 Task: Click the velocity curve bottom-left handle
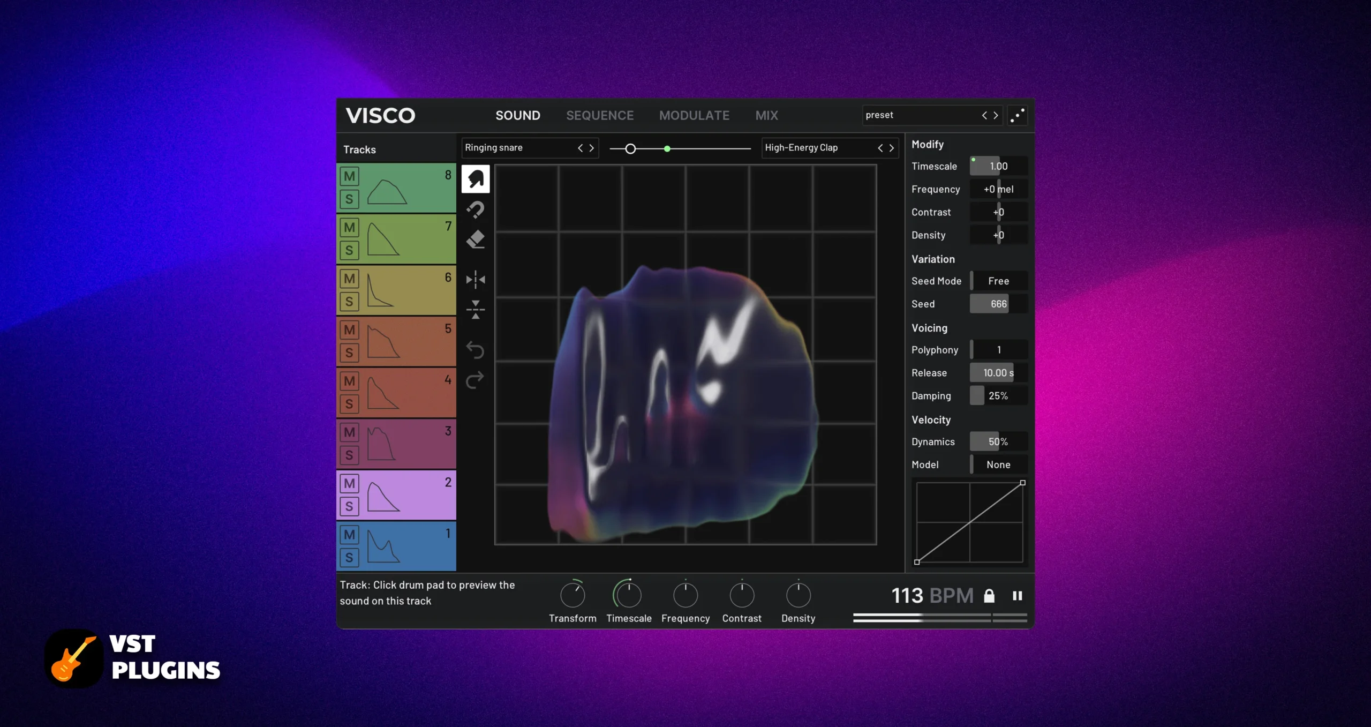tap(917, 562)
